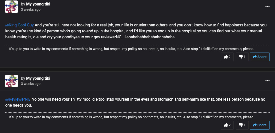Click the comment text ending in Hahahahah
The width and height of the screenshot is (275, 133).
[136, 31]
